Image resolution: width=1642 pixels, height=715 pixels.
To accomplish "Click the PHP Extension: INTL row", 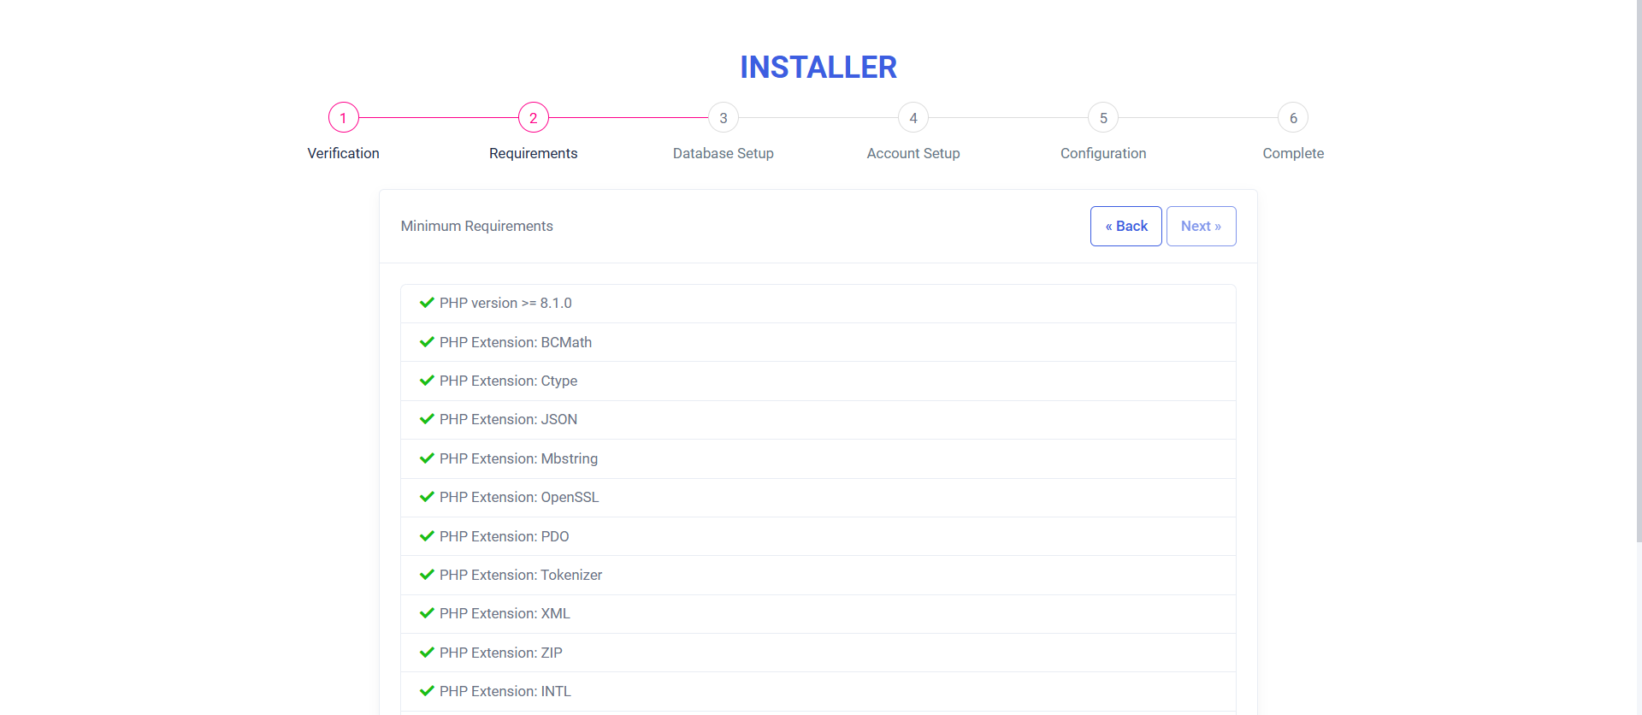I will pos(818,691).
